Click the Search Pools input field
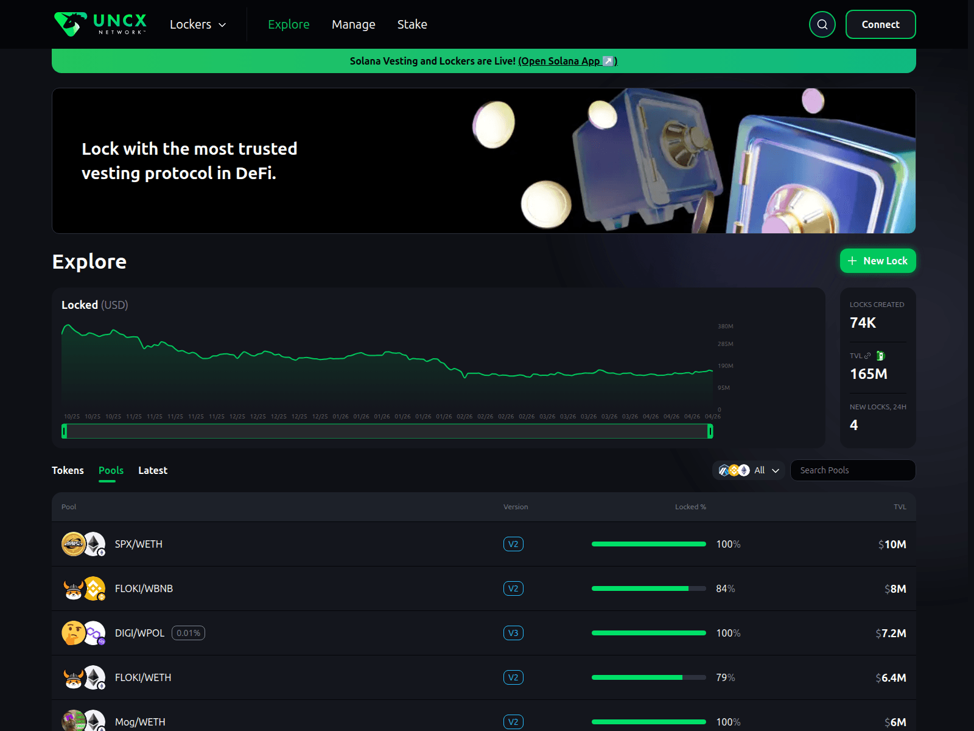 (853, 470)
